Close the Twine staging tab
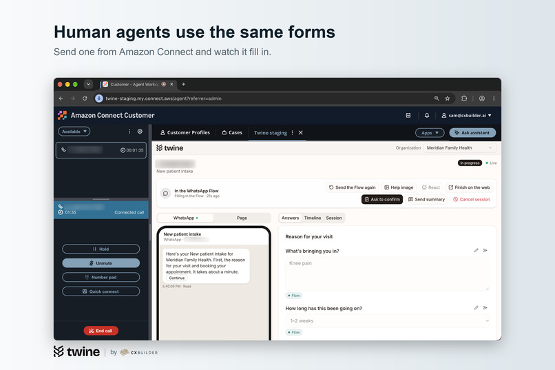The width and height of the screenshot is (555, 370). point(300,132)
